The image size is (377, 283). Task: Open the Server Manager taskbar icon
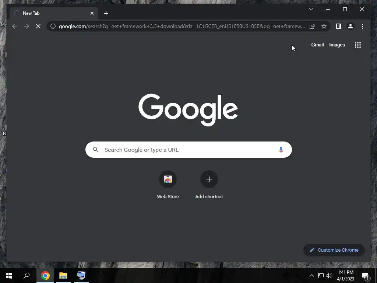coord(81,276)
